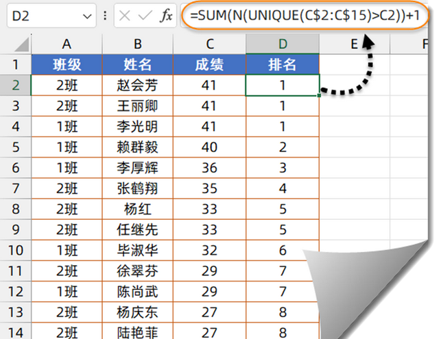Select cell with name 李光明

[137, 126]
